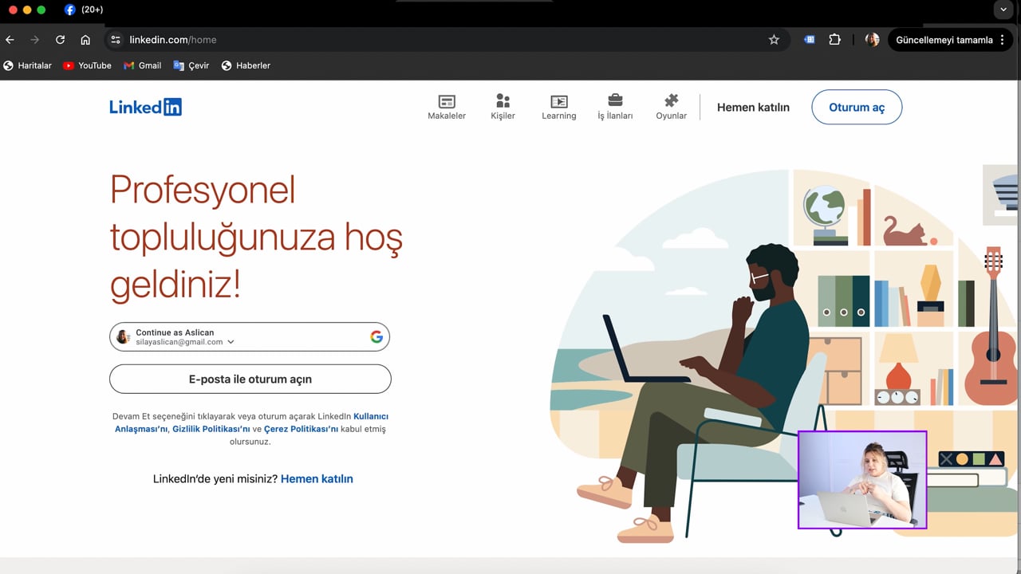The width and height of the screenshot is (1021, 574).
Task: Open the Çerez Politikası'nı link
Action: (x=302, y=429)
